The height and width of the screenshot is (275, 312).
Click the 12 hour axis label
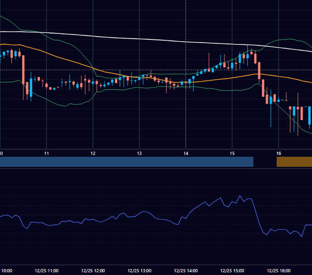pos(93,154)
